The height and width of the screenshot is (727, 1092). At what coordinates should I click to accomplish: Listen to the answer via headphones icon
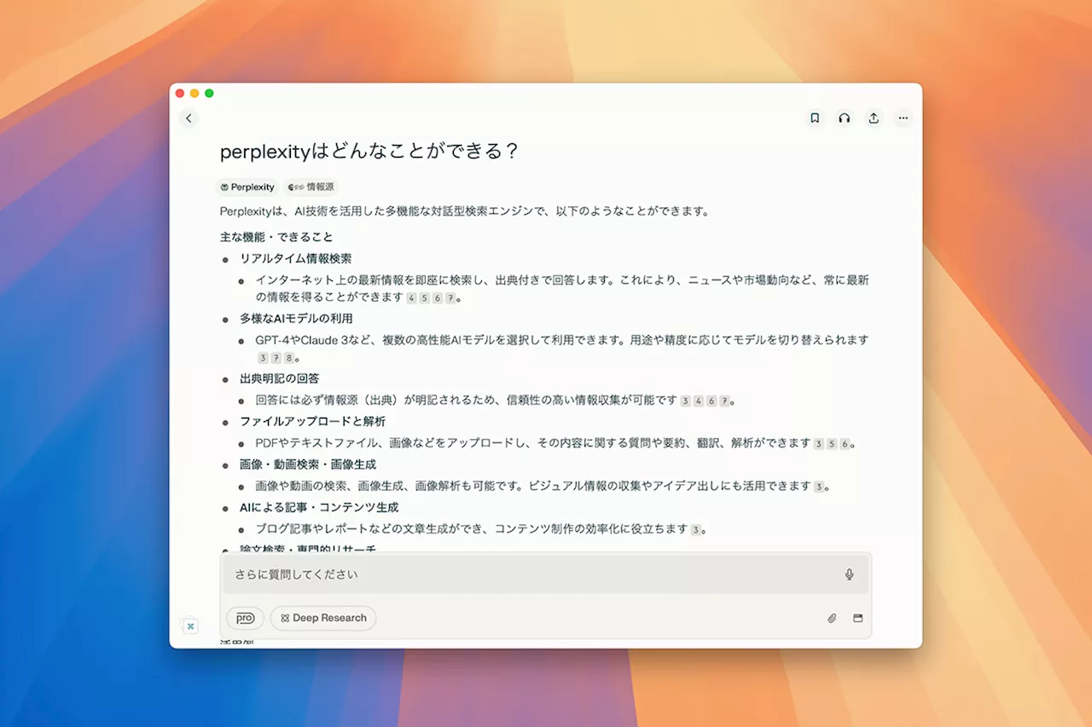(845, 118)
